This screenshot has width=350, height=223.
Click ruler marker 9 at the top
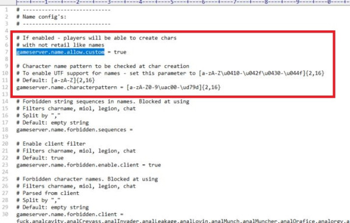tap(297, 2)
